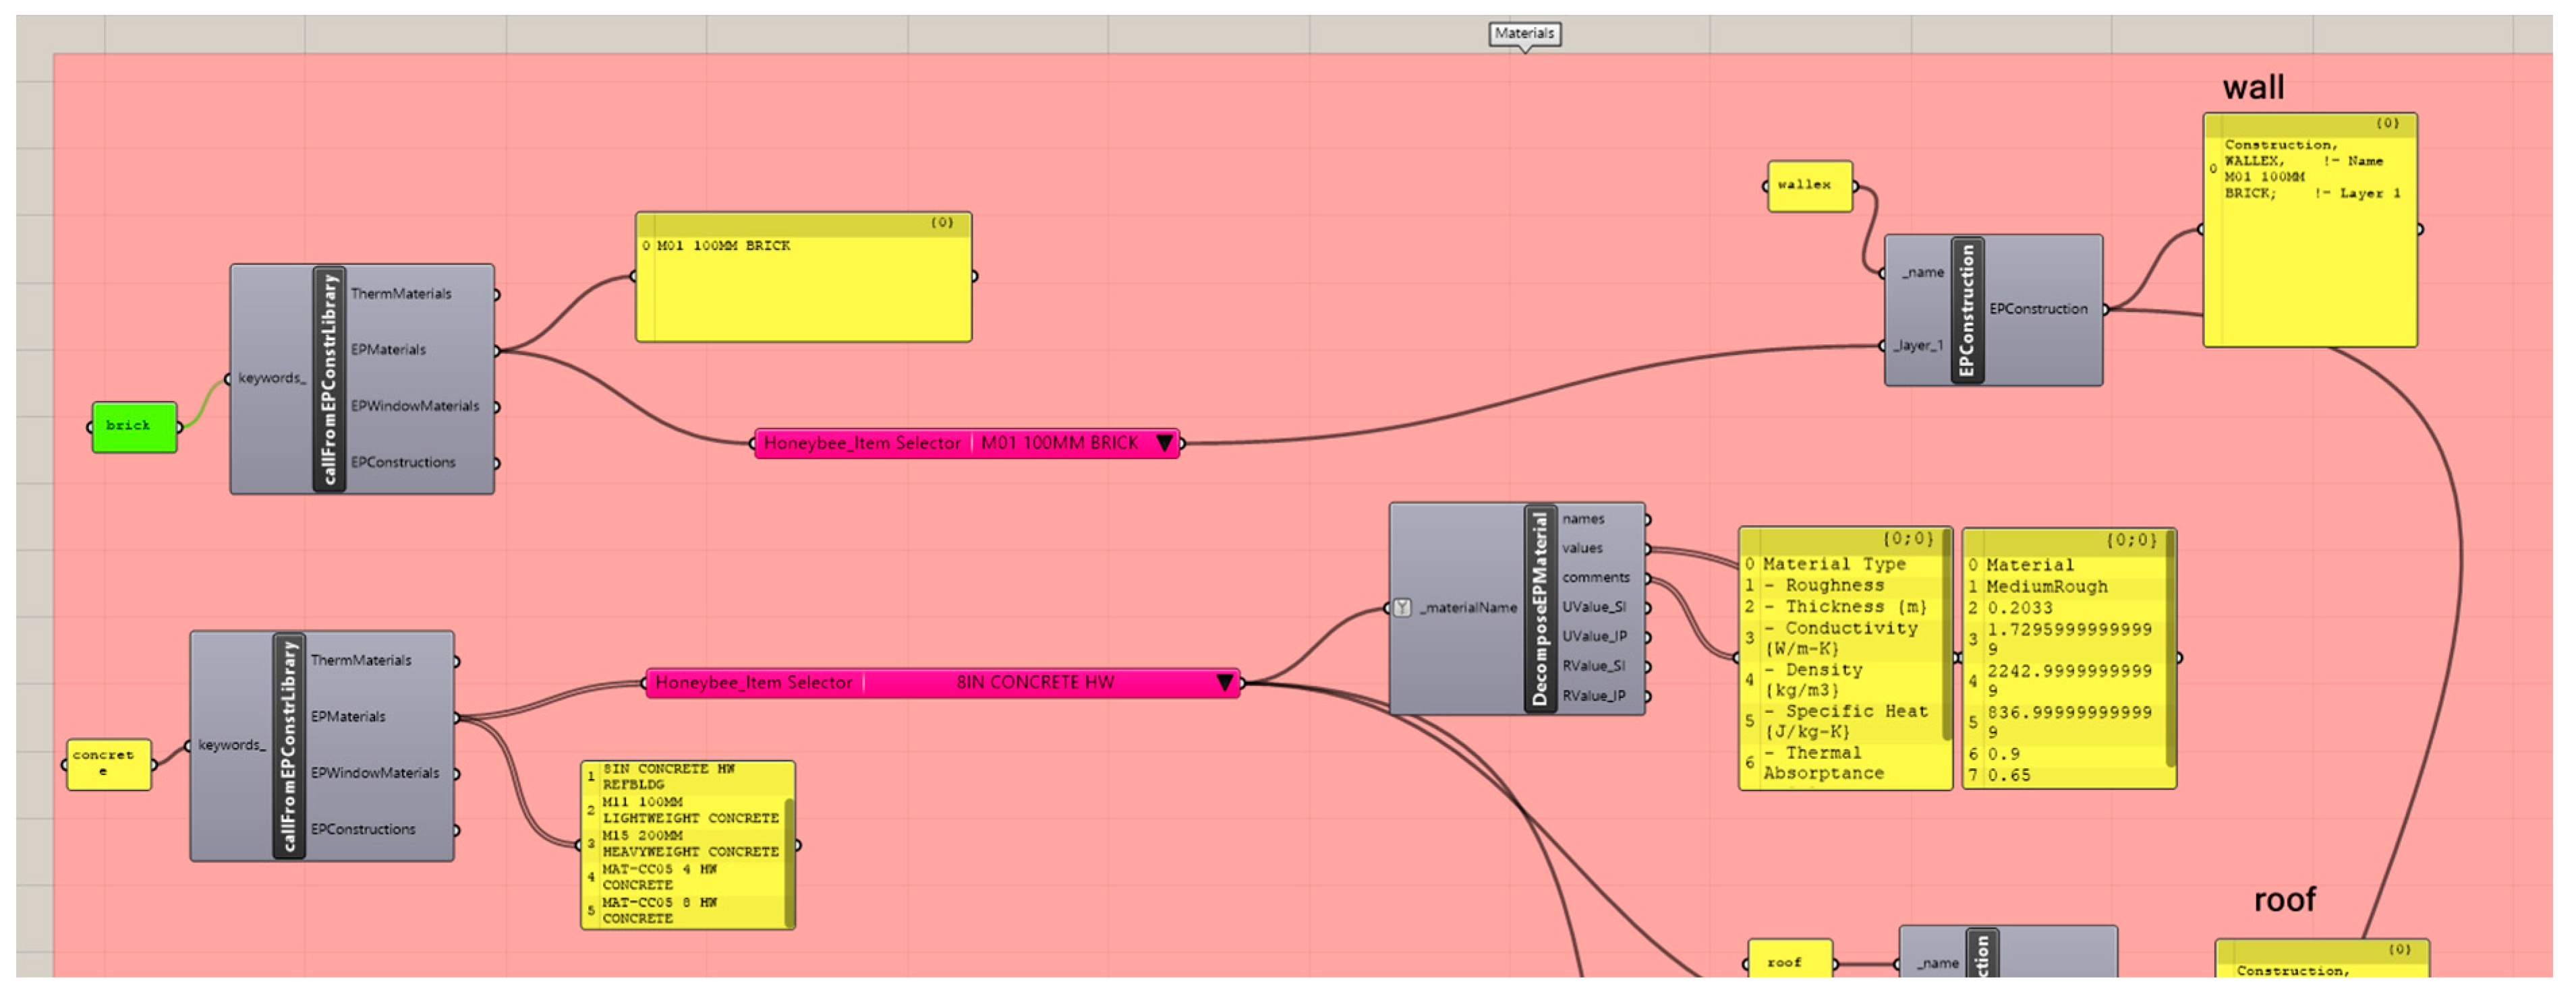
Task: Click the Honeybee_Item Selector label for brick
Action: pos(862,443)
